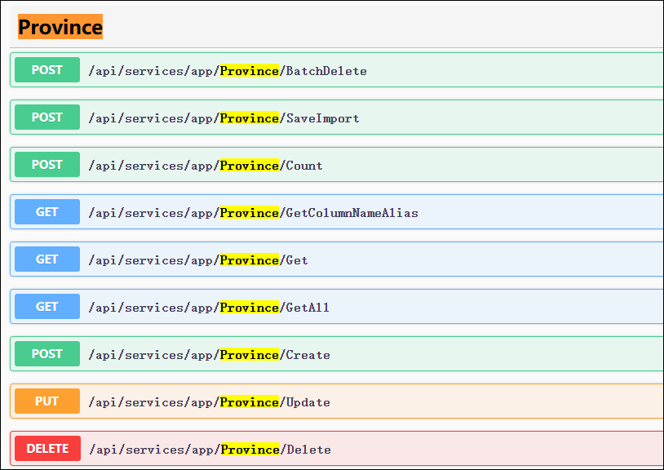The height and width of the screenshot is (470, 664).
Task: Open the /api/services/app/Province/Delete path text
Action: click(x=210, y=450)
